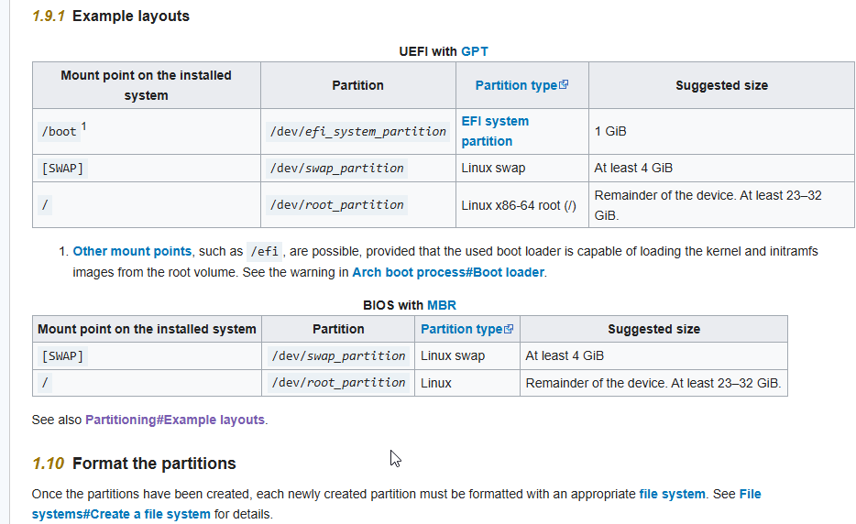Click the /dev/efi_system_partition code text
The height and width of the screenshot is (524, 856).
[x=358, y=132]
